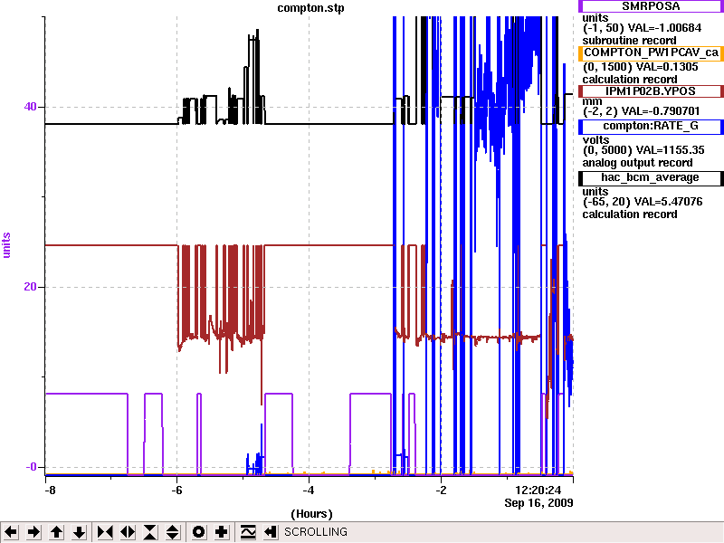Click the compton.stp plot title
Image resolution: width=724 pixels, height=543 pixels.
pos(310,8)
